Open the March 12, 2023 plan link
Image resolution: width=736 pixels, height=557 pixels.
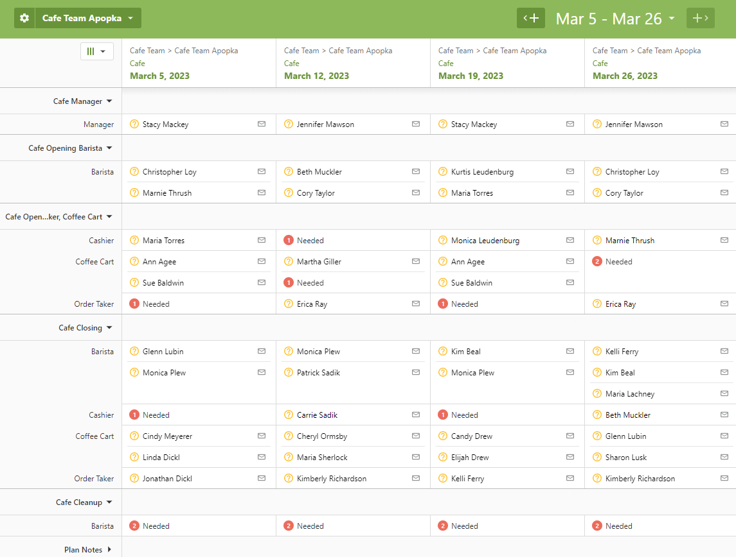click(316, 76)
